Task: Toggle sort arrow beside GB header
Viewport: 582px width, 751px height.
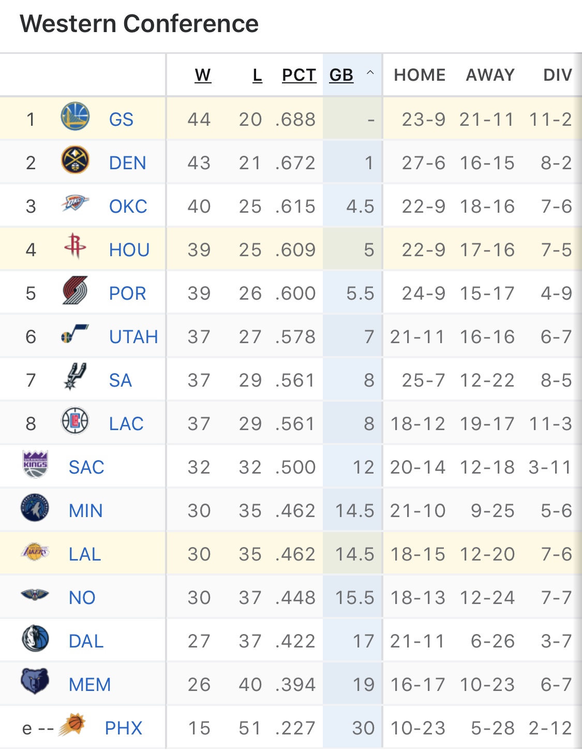Action: 370,73
